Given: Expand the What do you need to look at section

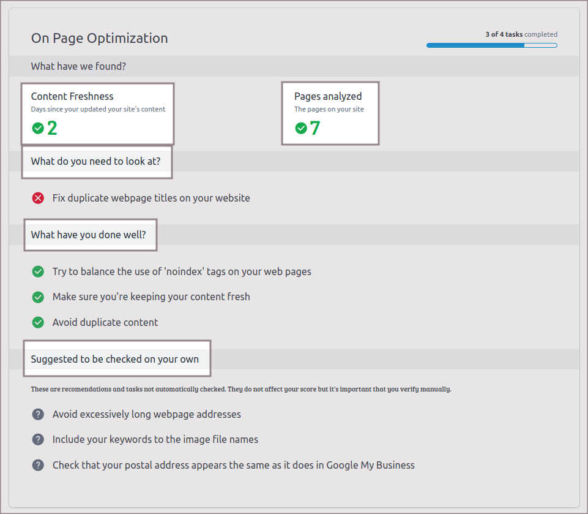Looking at the screenshot, I should pyautogui.click(x=96, y=162).
